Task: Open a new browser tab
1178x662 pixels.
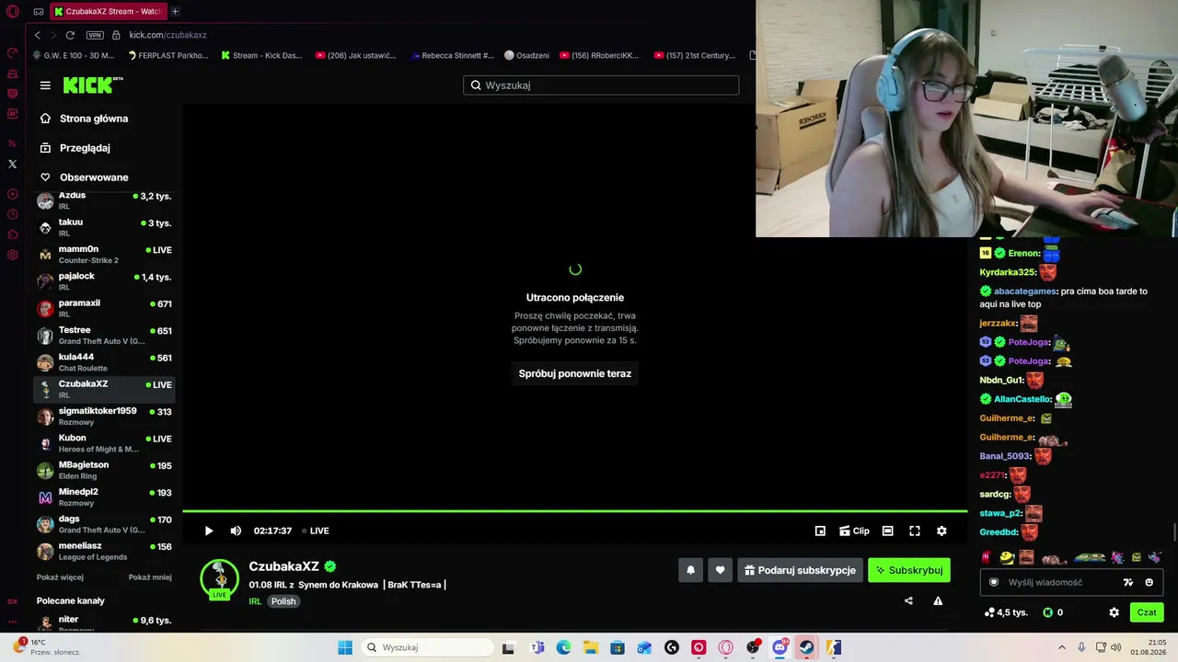Action: pos(175,12)
